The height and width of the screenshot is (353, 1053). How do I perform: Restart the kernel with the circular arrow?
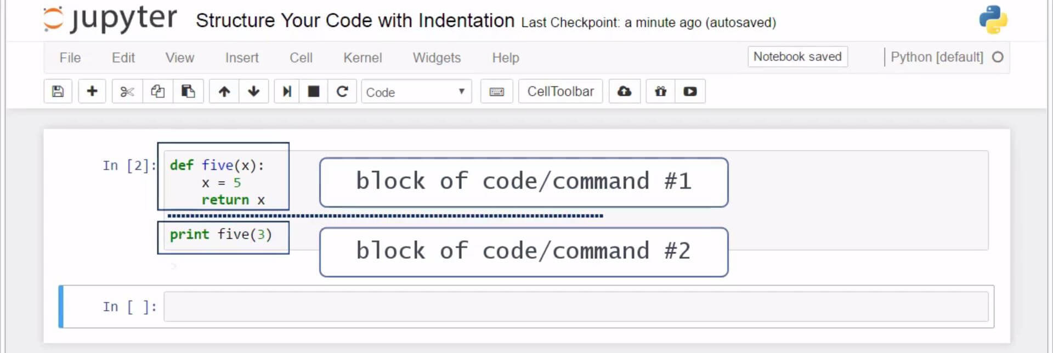[x=342, y=91]
